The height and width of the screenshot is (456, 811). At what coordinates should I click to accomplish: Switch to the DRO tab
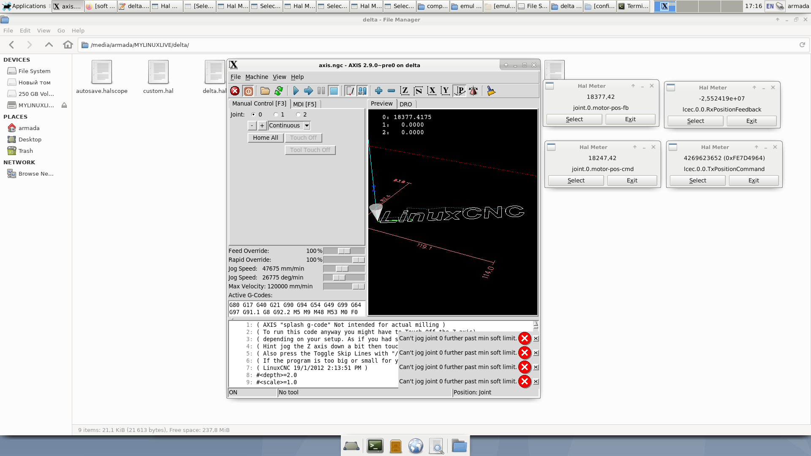[405, 104]
